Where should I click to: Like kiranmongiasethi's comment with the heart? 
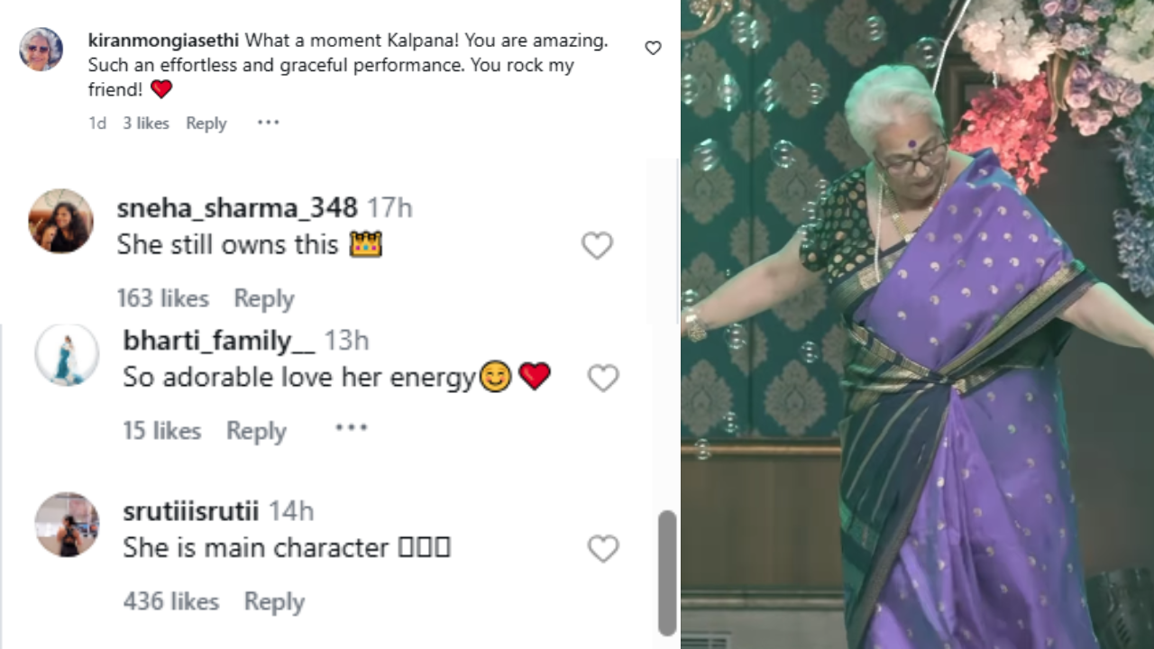pyautogui.click(x=653, y=48)
